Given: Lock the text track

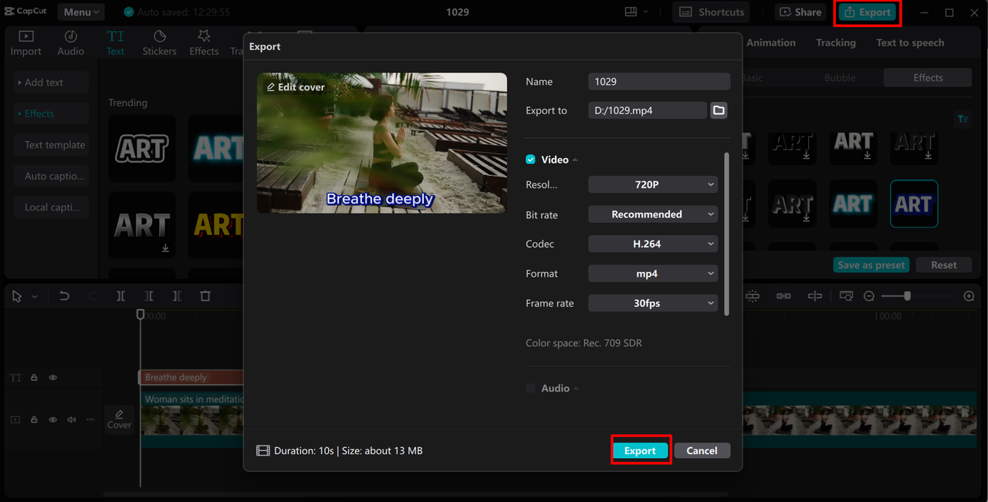Looking at the screenshot, I should 34,378.
